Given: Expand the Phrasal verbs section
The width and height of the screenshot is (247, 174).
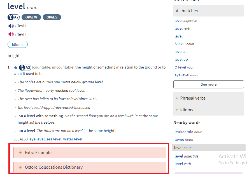Looking at the screenshot, I should [x=193, y=98].
